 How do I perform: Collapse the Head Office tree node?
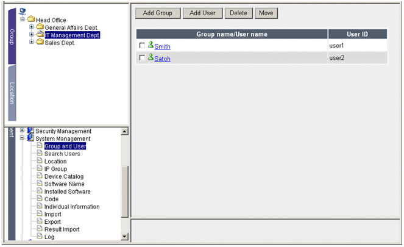tap(23, 20)
